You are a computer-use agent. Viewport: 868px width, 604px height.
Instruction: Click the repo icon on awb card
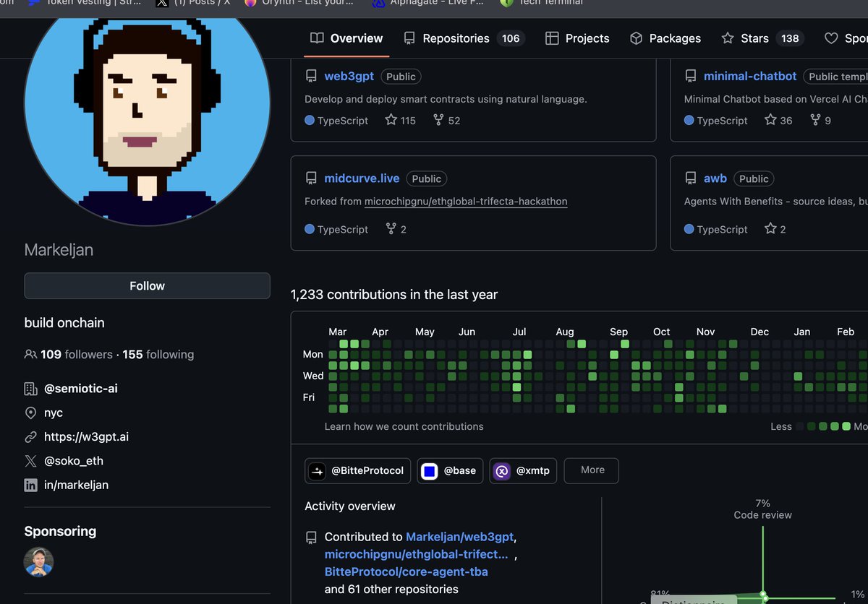coord(691,178)
